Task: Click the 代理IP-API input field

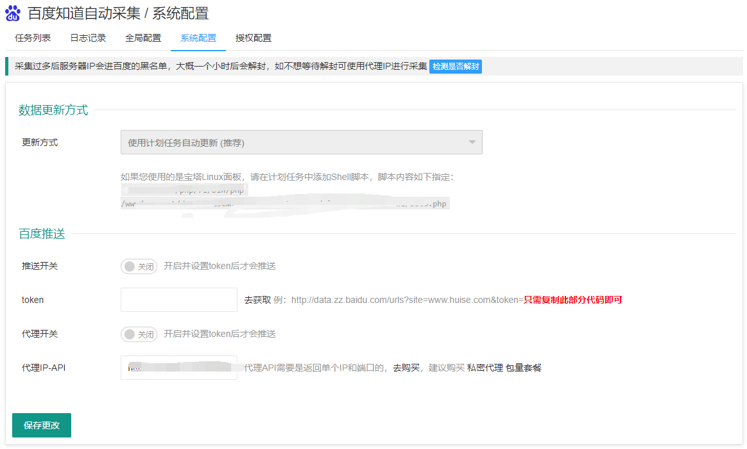Action: coord(178,368)
